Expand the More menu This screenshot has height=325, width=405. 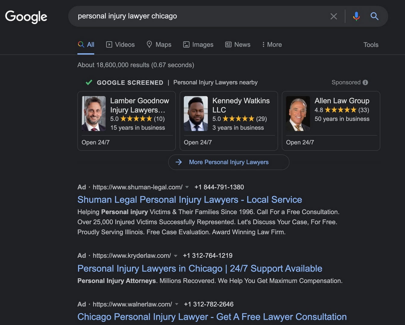click(272, 45)
